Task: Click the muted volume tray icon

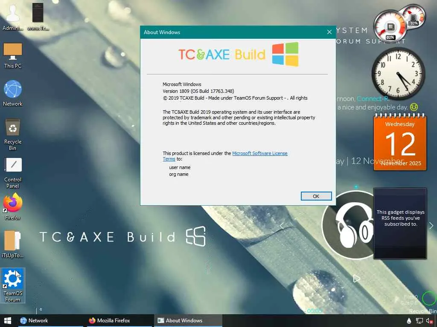Action: pos(429,321)
